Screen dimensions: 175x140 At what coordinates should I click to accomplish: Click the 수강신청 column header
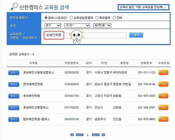(163, 63)
